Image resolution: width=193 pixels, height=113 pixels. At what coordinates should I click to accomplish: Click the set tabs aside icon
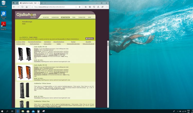[x=17, y=3]
